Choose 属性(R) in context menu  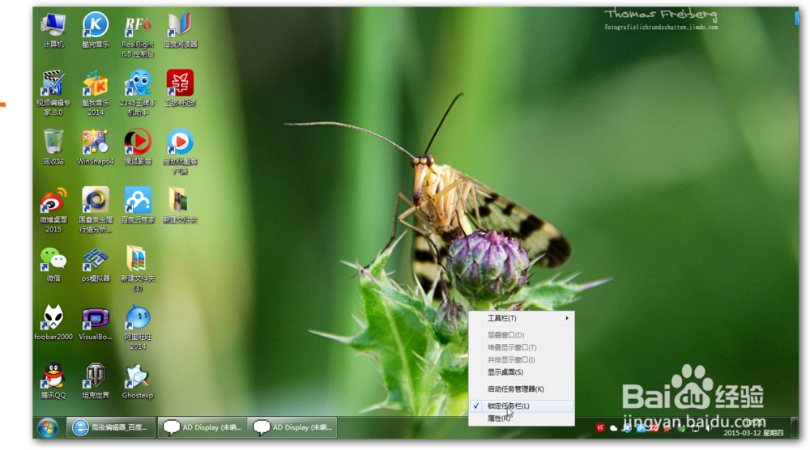coord(521,418)
